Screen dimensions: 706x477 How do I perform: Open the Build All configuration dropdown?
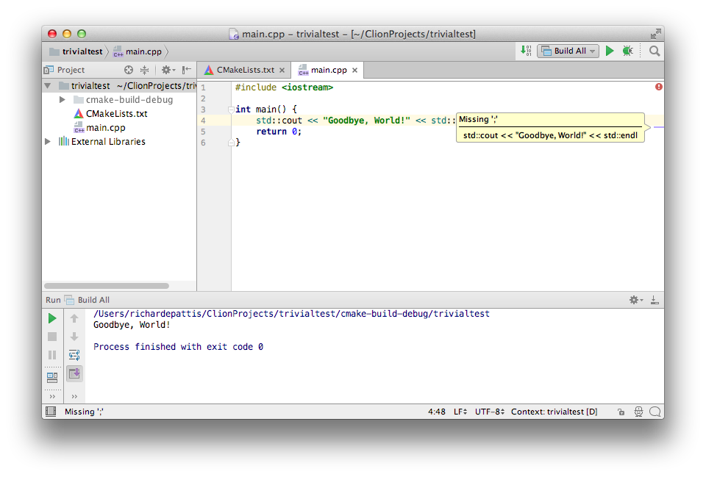(568, 51)
